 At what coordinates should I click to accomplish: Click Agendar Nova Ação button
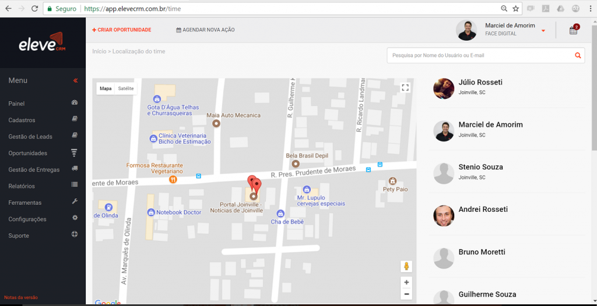tap(205, 30)
